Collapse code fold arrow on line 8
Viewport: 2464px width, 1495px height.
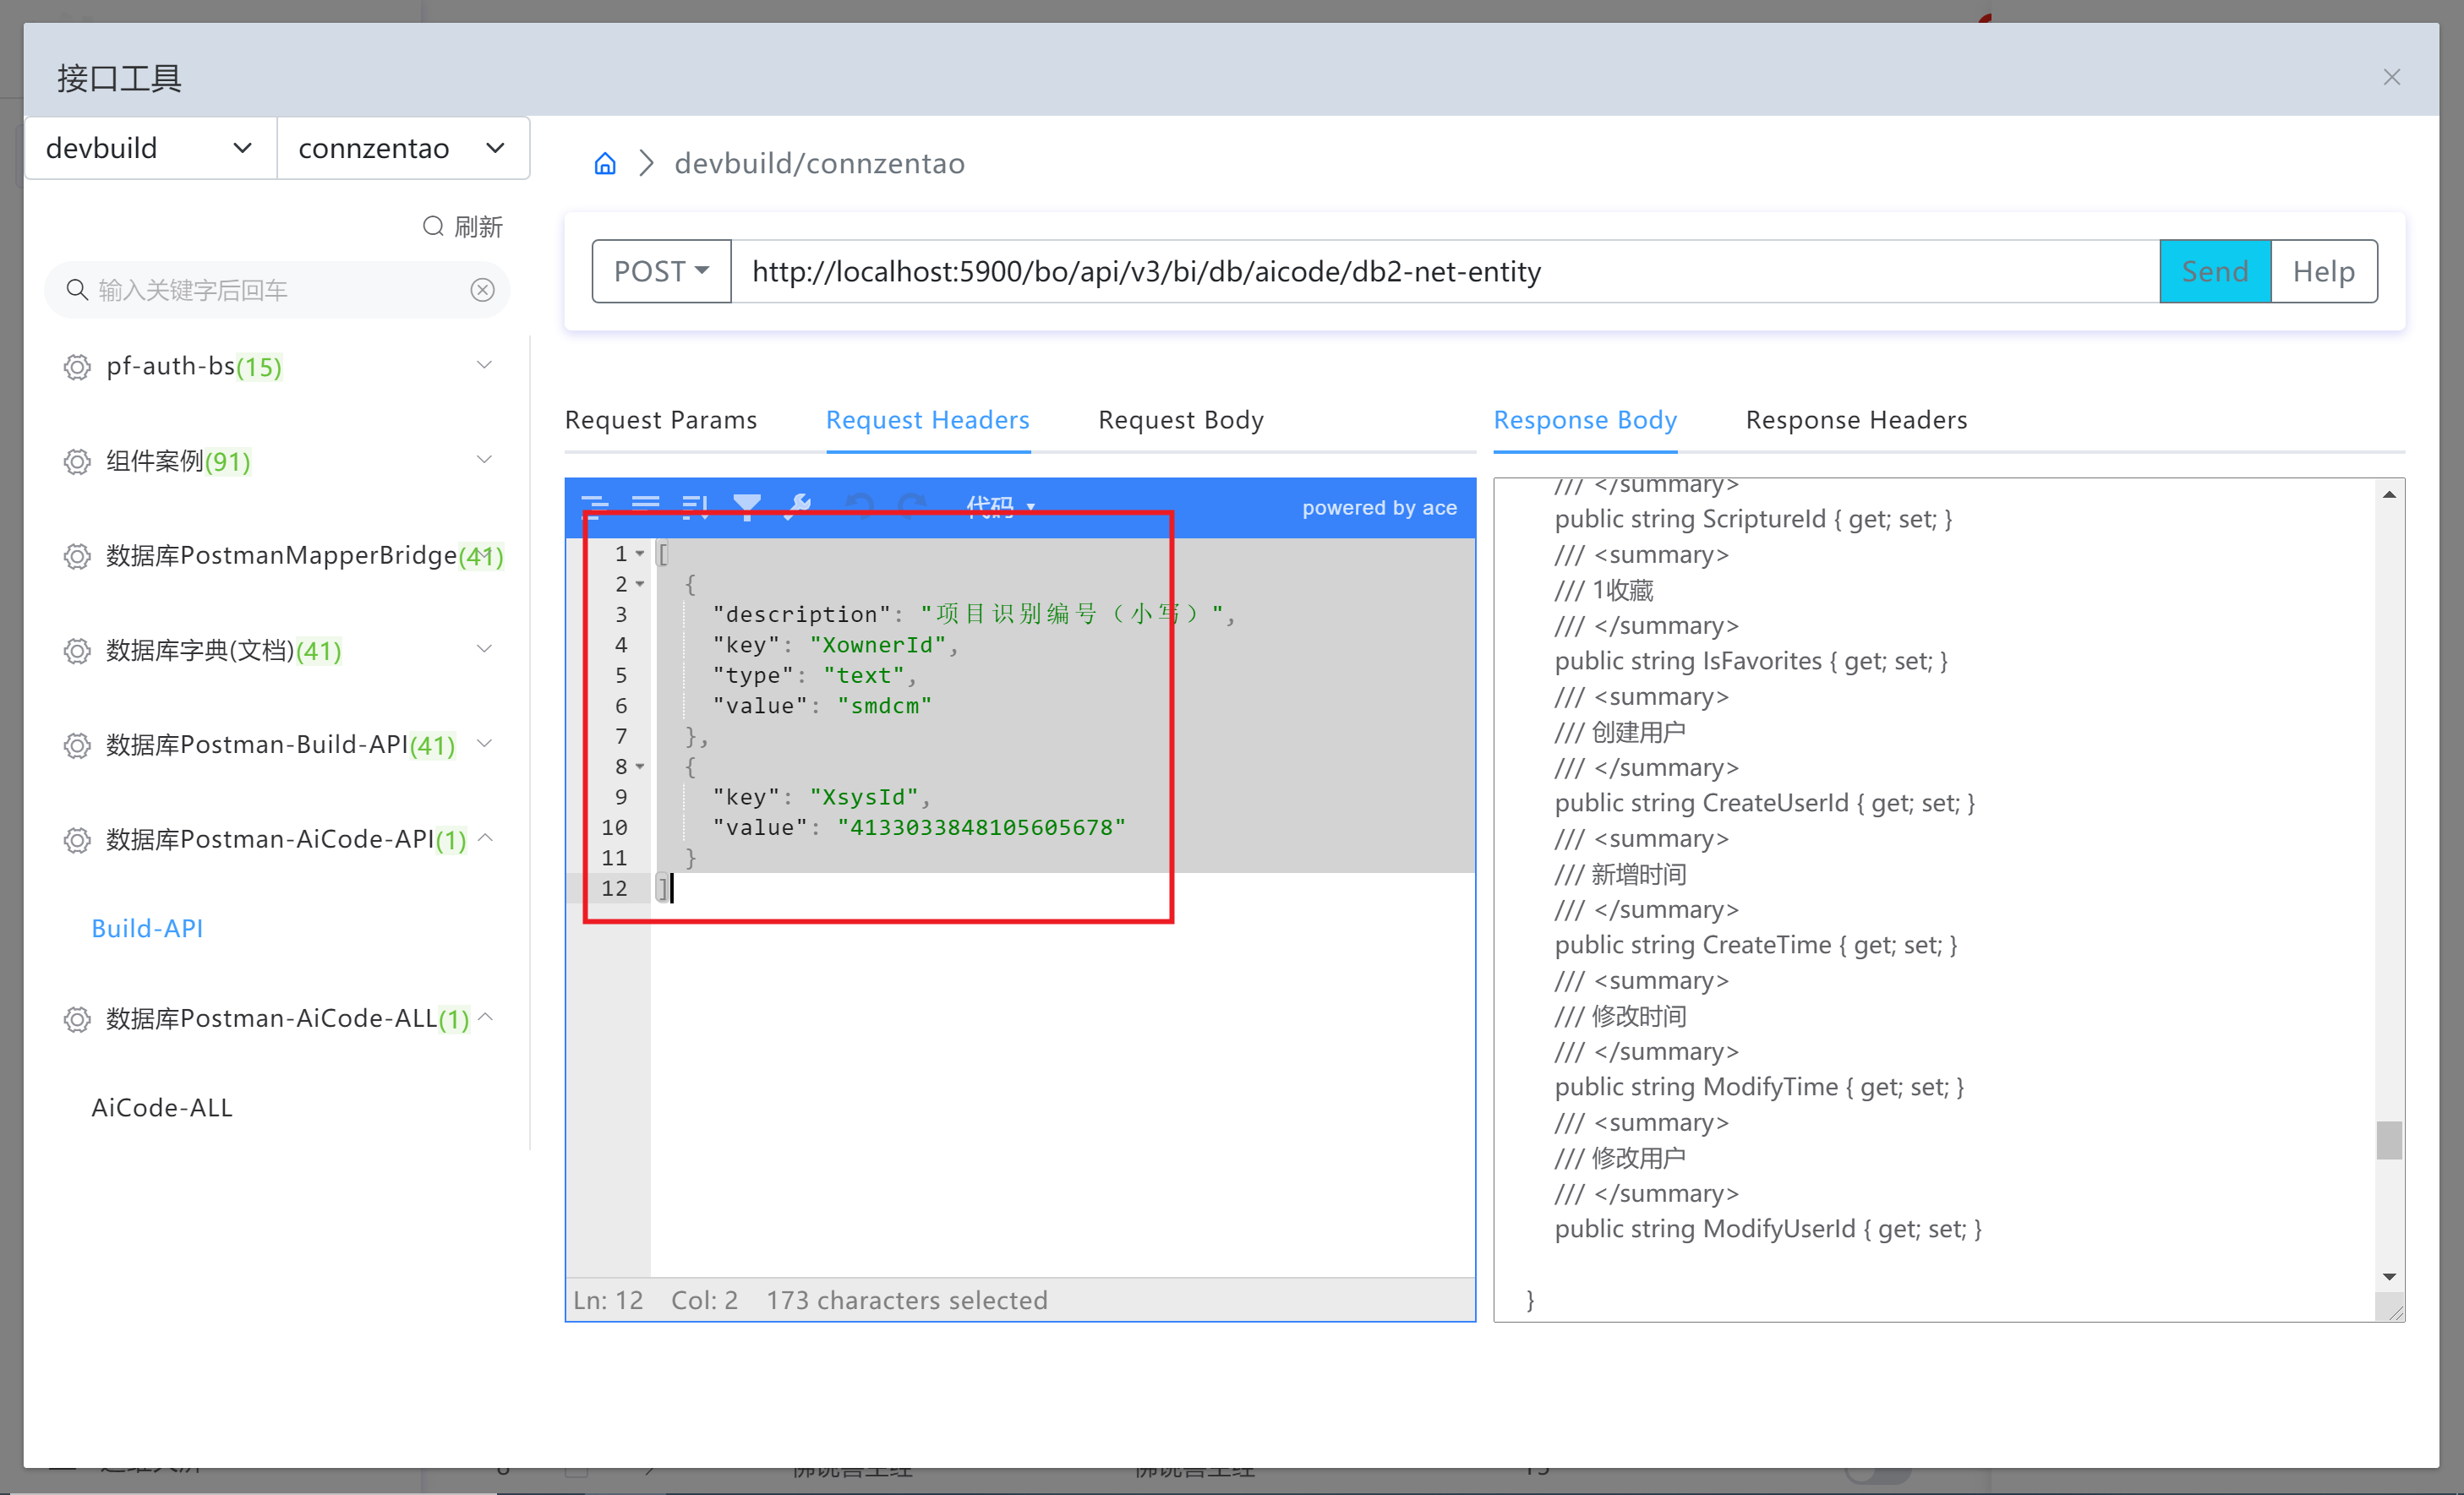pyautogui.click(x=640, y=767)
